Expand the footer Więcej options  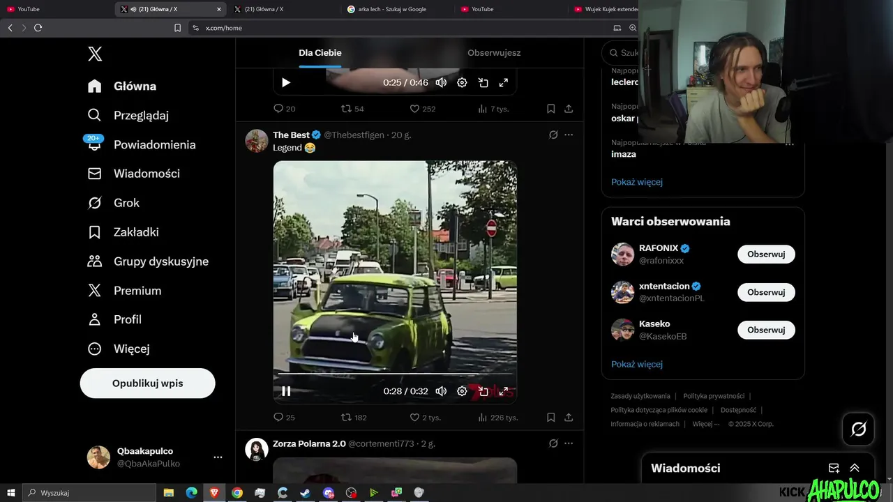[x=706, y=424]
